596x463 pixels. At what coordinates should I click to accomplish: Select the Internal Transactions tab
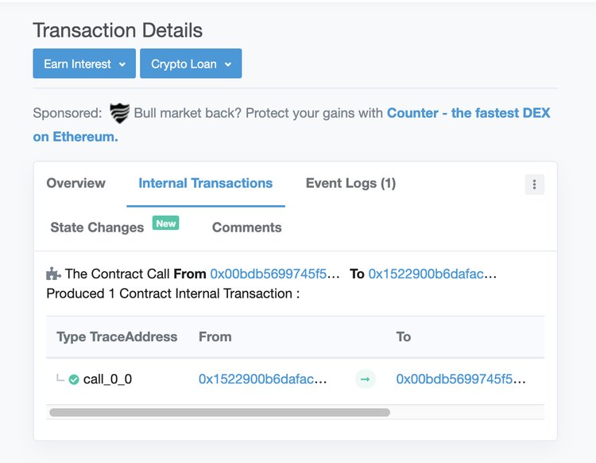pyautogui.click(x=205, y=183)
